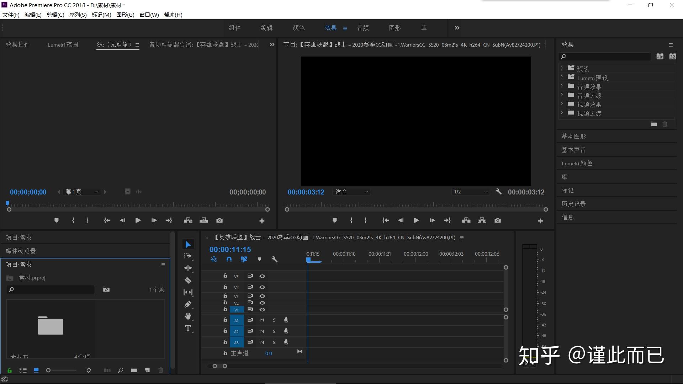The image size is (683, 384).
Task: Expand 视频过渡 folder
Action: coord(562,112)
